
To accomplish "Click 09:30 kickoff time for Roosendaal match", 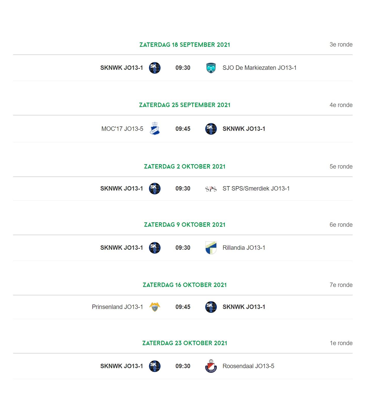I will pyautogui.click(x=183, y=366).
